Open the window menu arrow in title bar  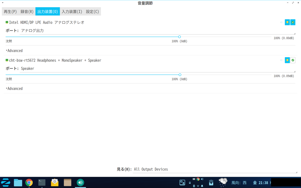pos(2,3)
